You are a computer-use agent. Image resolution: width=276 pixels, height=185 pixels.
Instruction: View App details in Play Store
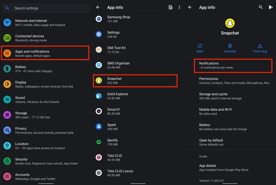tap(233, 167)
